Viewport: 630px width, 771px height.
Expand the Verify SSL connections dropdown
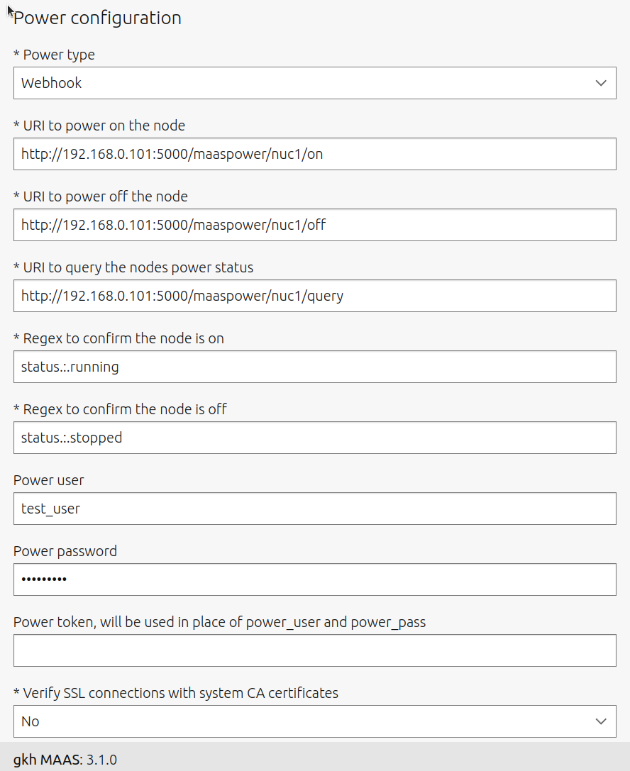coord(315,721)
